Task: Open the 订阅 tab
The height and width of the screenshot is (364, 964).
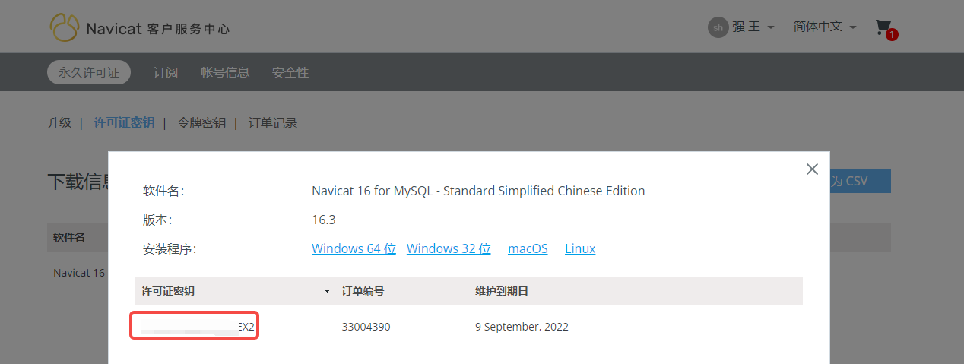Action: pos(166,73)
